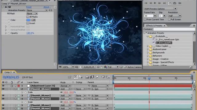Screen dimensions: 197x110
Task: Click the always preview this view icon
Action: click(x=60, y=67)
